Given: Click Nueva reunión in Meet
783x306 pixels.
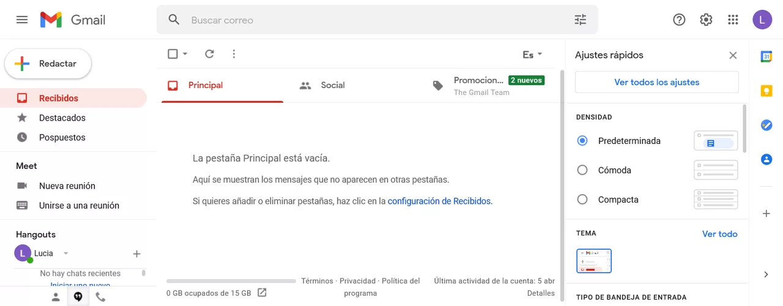Looking at the screenshot, I should [67, 185].
